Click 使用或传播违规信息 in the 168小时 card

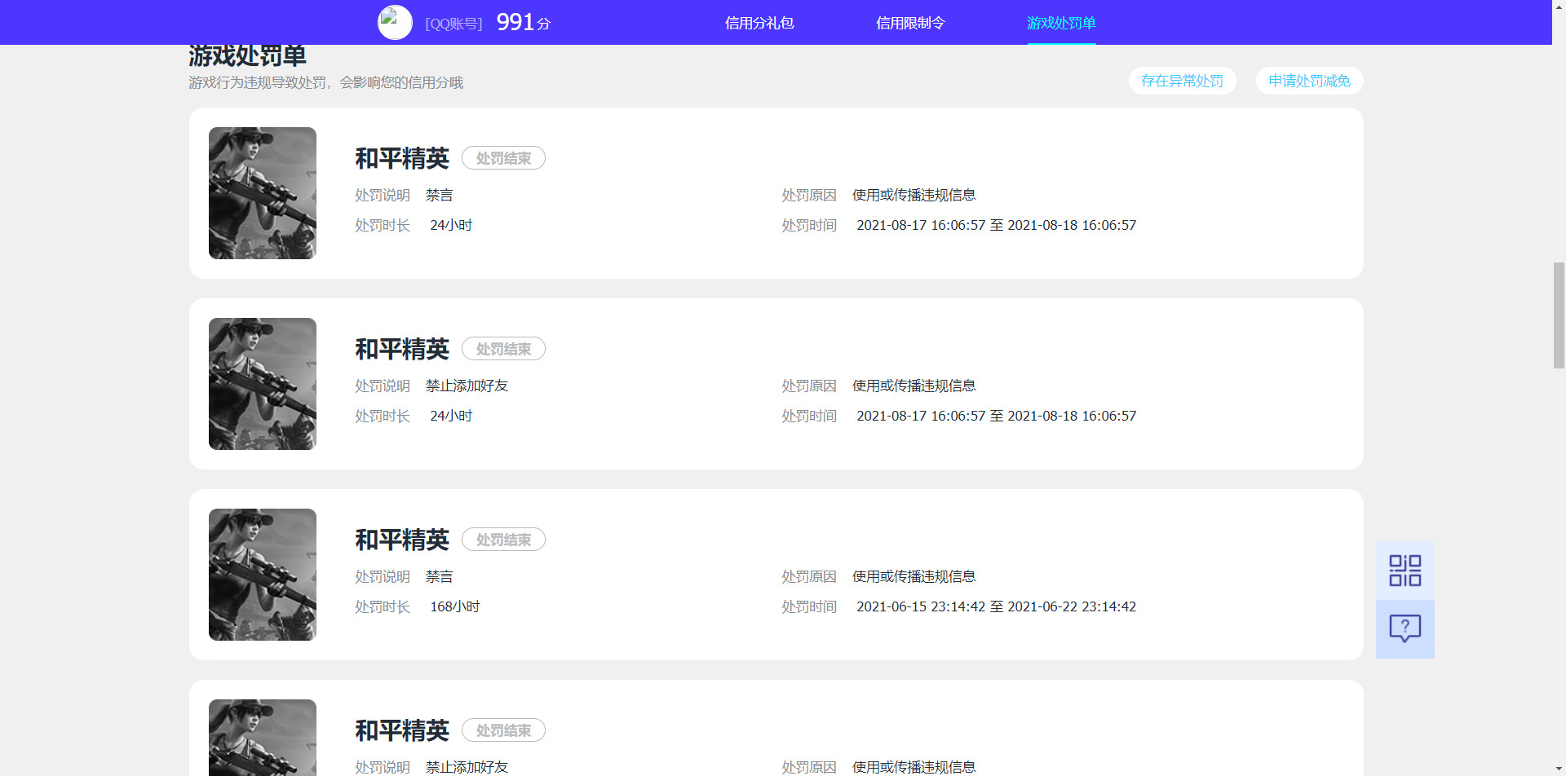(x=913, y=576)
